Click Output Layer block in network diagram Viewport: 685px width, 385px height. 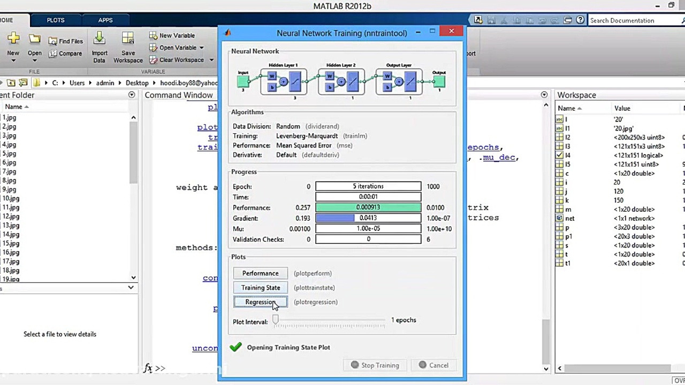point(399,81)
